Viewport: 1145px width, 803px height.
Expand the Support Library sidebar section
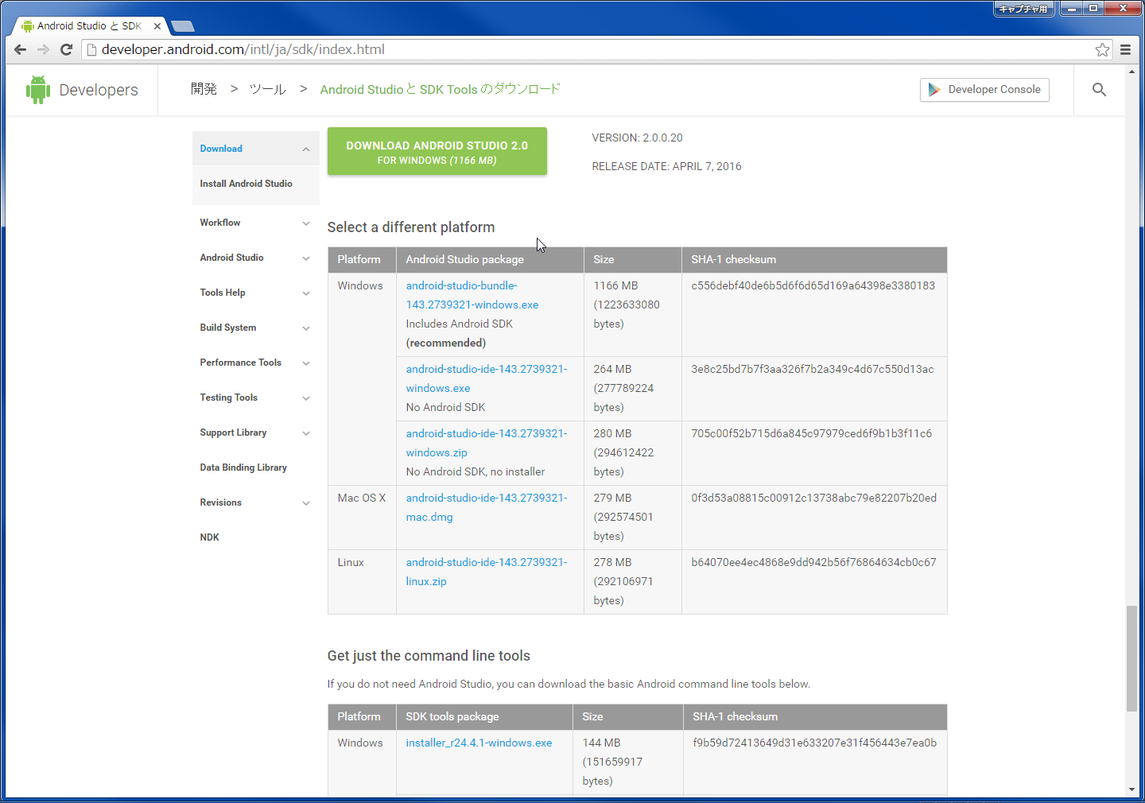click(306, 433)
